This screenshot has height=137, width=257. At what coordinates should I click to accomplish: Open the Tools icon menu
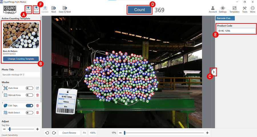tap(245, 8)
